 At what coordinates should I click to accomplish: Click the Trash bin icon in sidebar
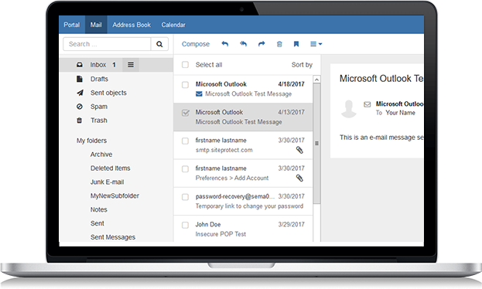(x=80, y=121)
